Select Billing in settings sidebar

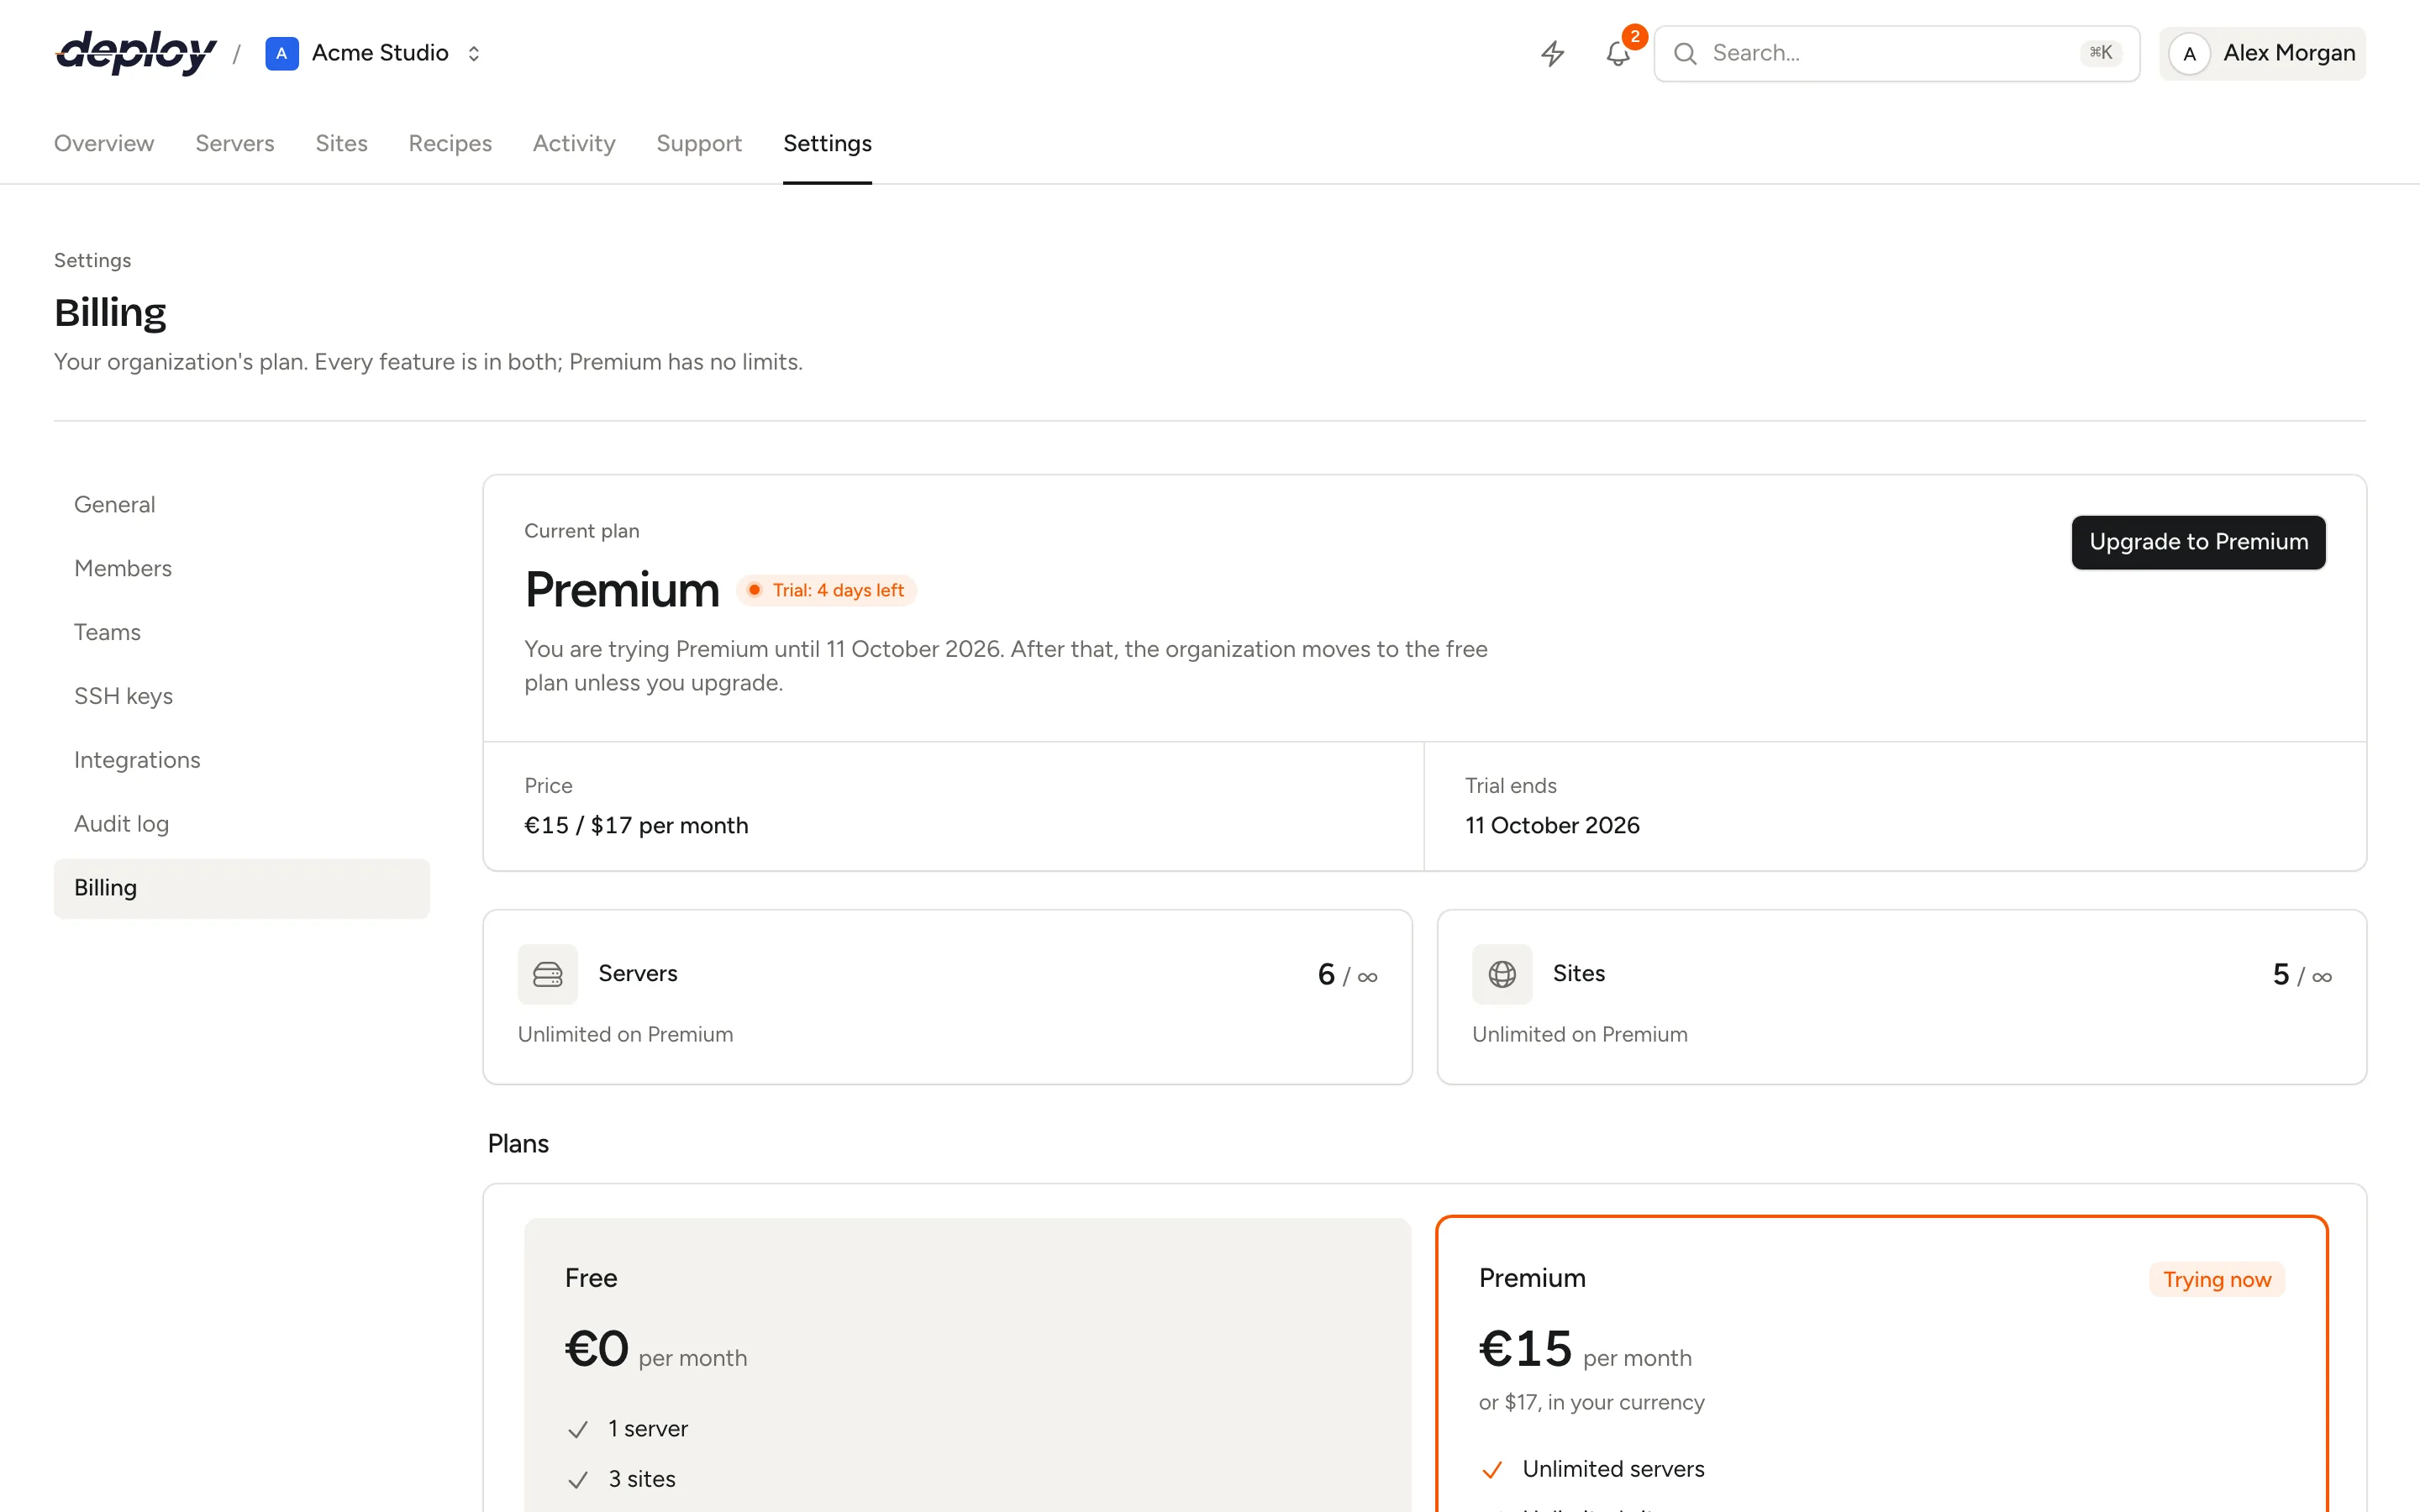(x=242, y=888)
